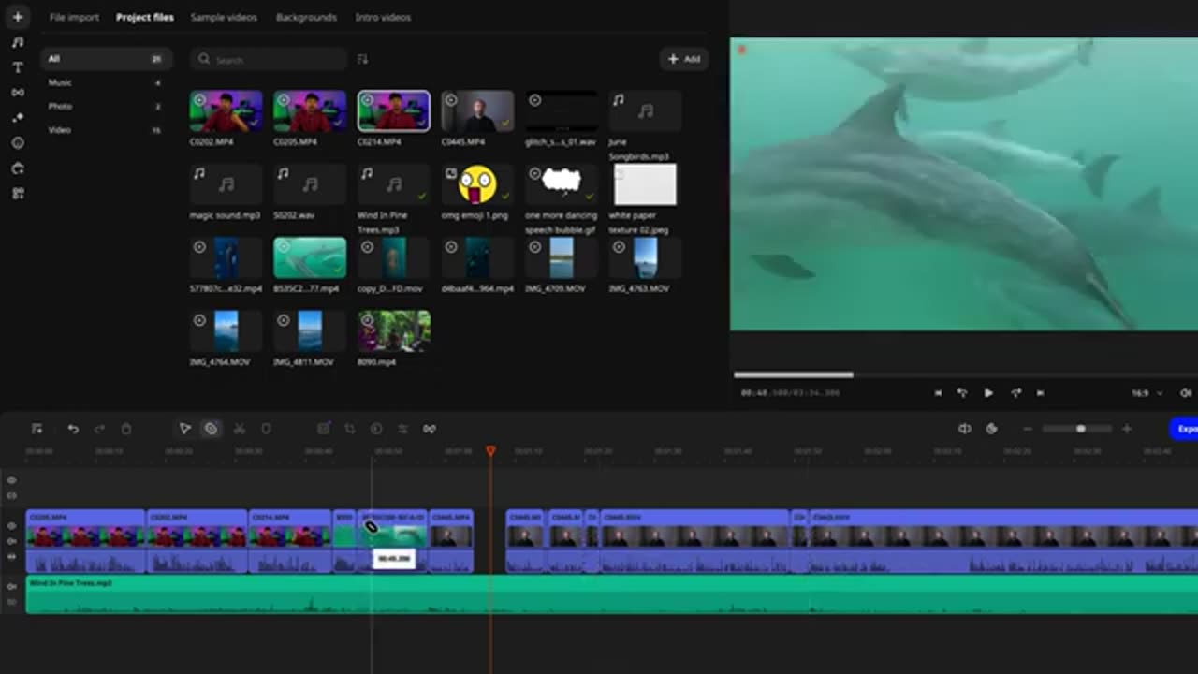Select the dolphin clip thumbnail in project files
Screen dimensions: 1198x674
310,257
